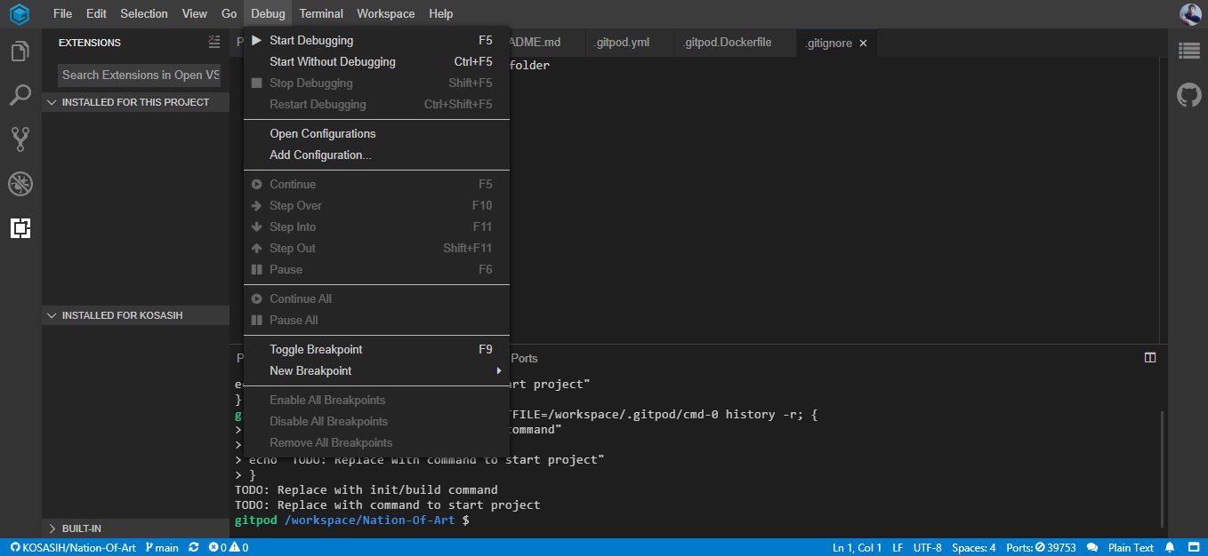Select the Extensions icon in activity bar
This screenshot has width=1208, height=556.
click(20, 228)
